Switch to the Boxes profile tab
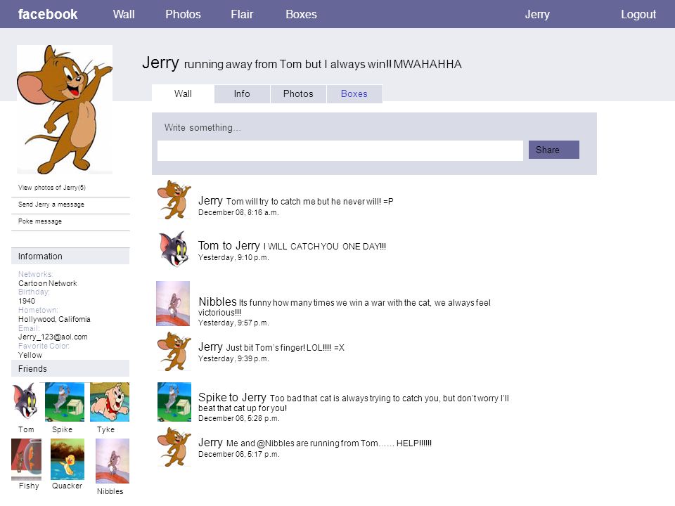This screenshot has height=506, width=675. pos(354,93)
